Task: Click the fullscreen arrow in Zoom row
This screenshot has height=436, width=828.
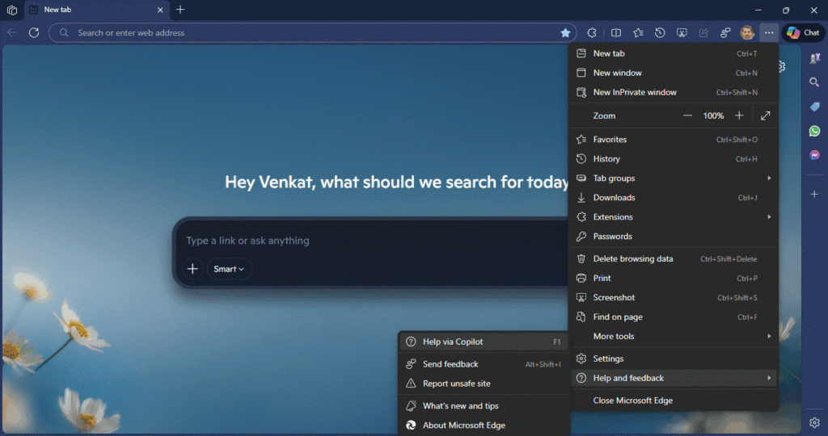Action: (765, 115)
